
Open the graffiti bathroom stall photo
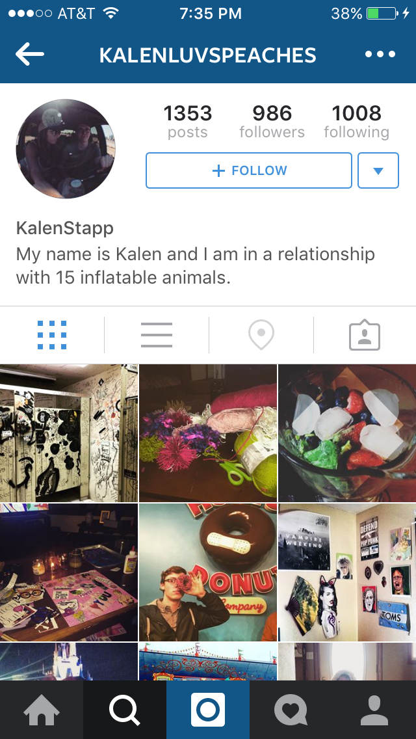point(69,433)
